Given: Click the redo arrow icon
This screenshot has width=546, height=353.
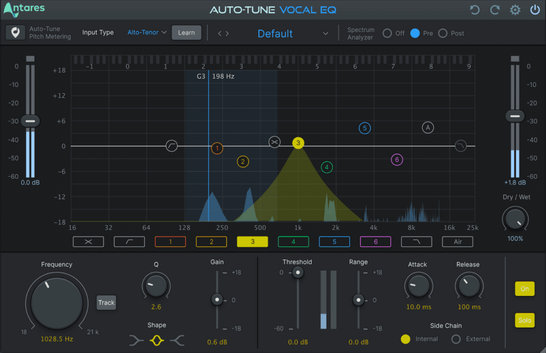Looking at the screenshot, I should (x=495, y=10).
